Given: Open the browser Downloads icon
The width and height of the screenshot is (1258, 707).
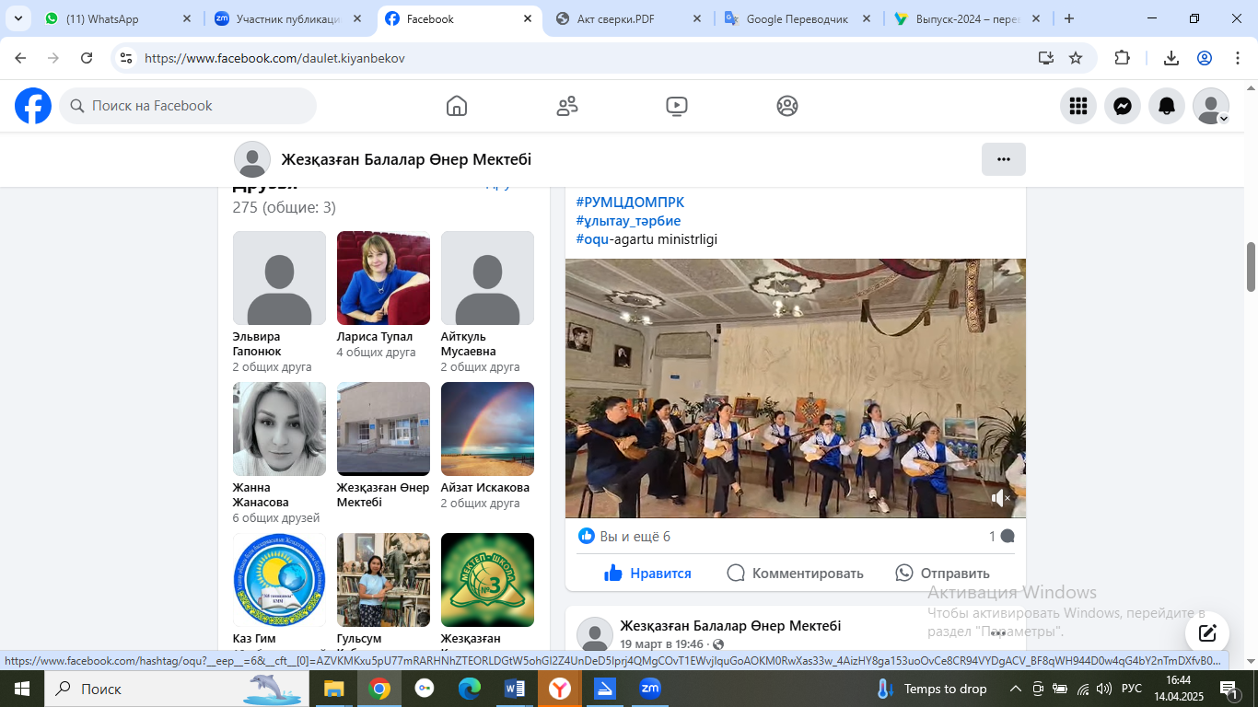Looking at the screenshot, I should pos(1171,58).
